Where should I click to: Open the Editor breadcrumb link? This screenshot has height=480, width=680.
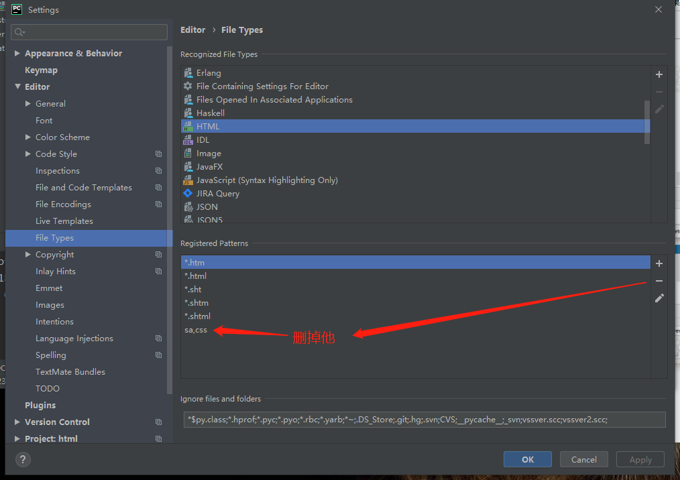pyautogui.click(x=192, y=29)
